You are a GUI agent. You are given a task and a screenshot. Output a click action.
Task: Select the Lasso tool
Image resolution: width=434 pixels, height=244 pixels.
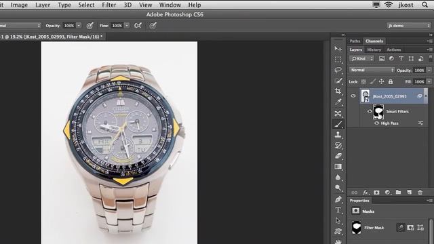pos(338,70)
